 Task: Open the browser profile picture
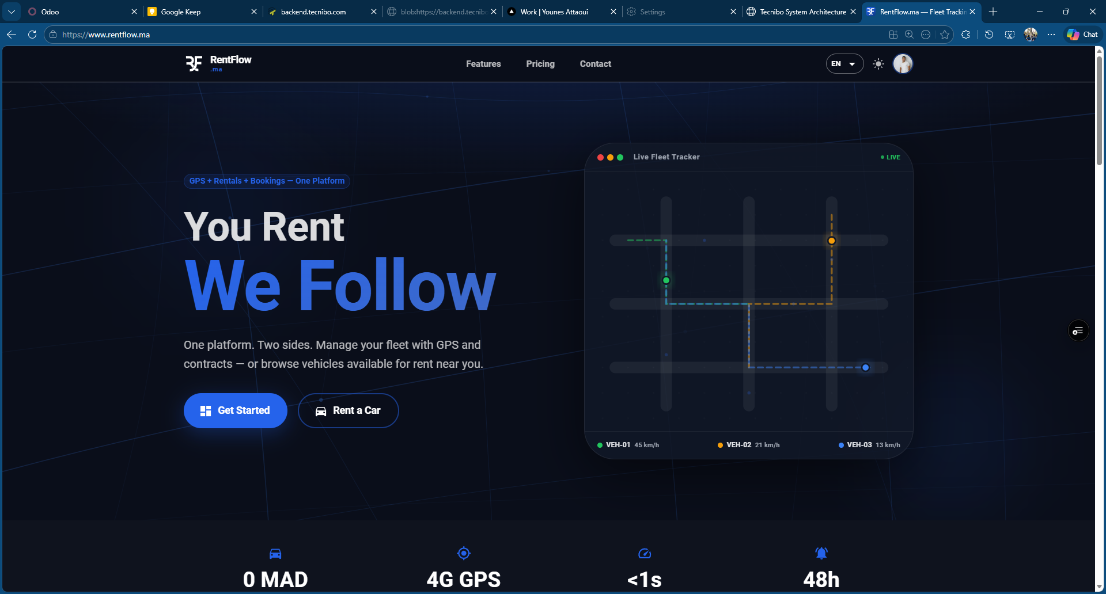click(x=1031, y=35)
